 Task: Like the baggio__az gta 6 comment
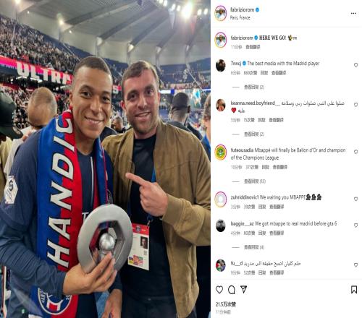coord(355,225)
